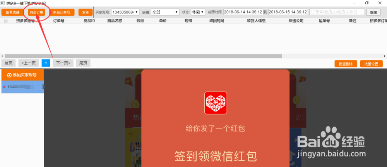Screen dimensions: 387x167
Task: Click the 同步订单 button
Action: (36, 12)
